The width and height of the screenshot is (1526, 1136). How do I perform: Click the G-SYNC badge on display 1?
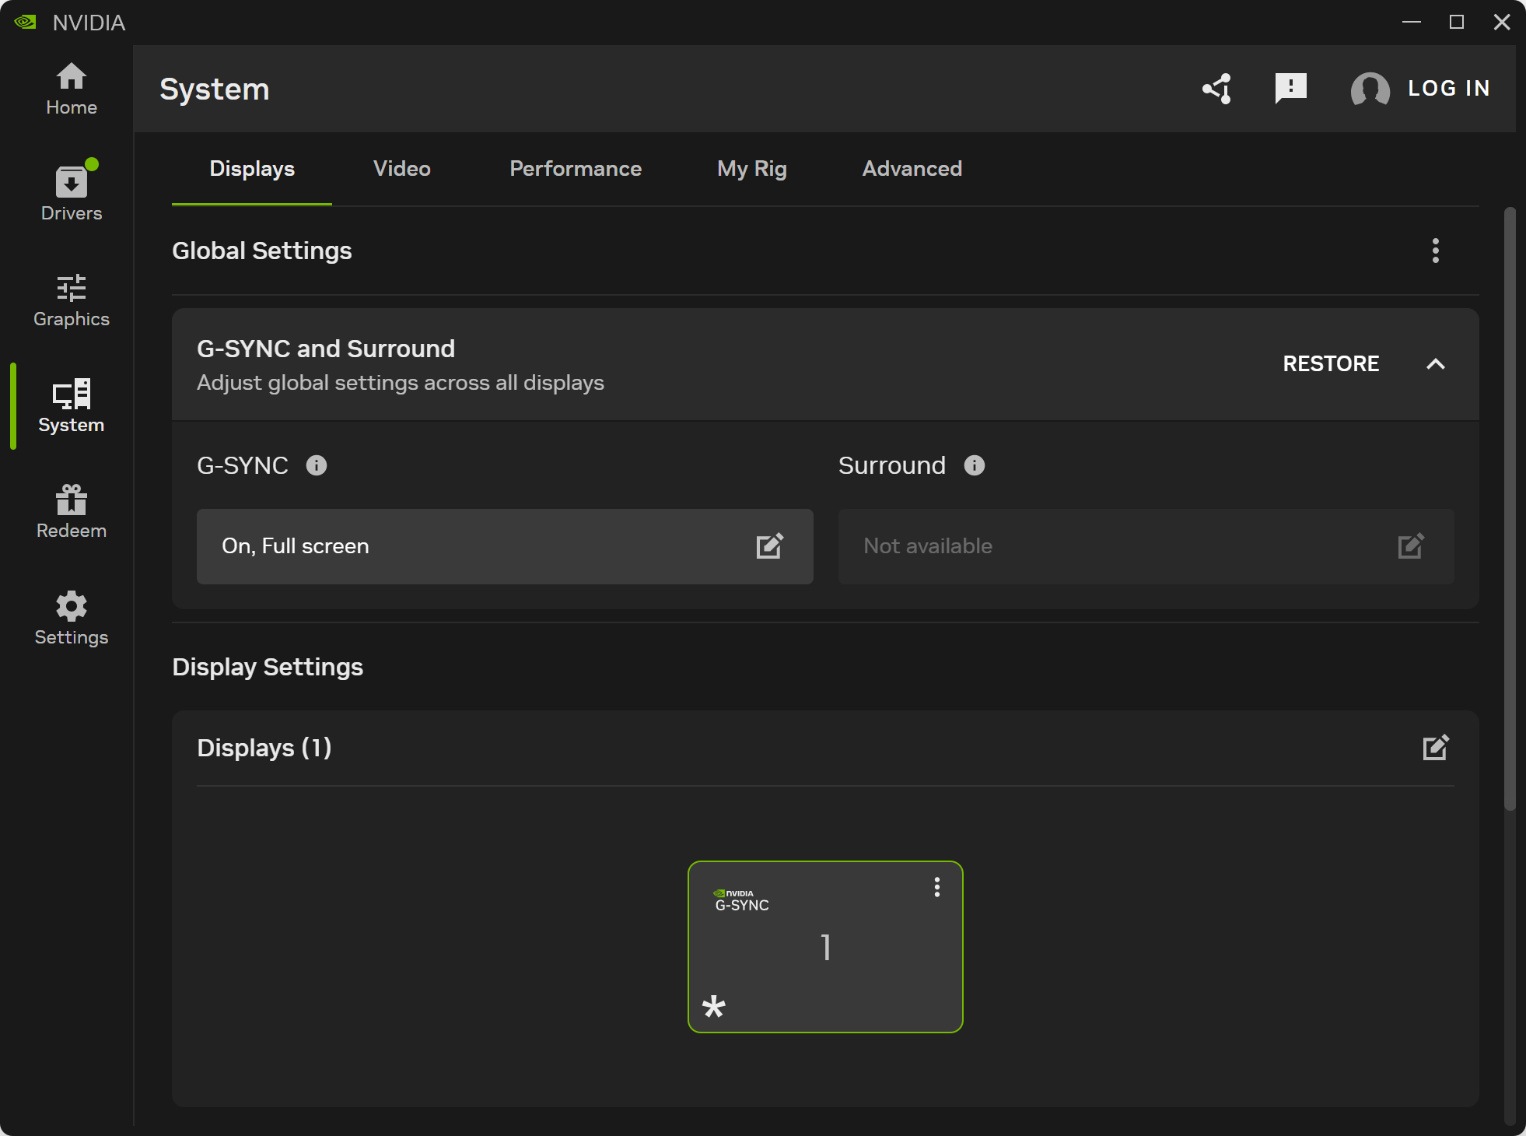point(741,900)
